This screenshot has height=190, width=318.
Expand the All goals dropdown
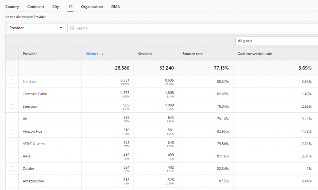(x=276, y=41)
